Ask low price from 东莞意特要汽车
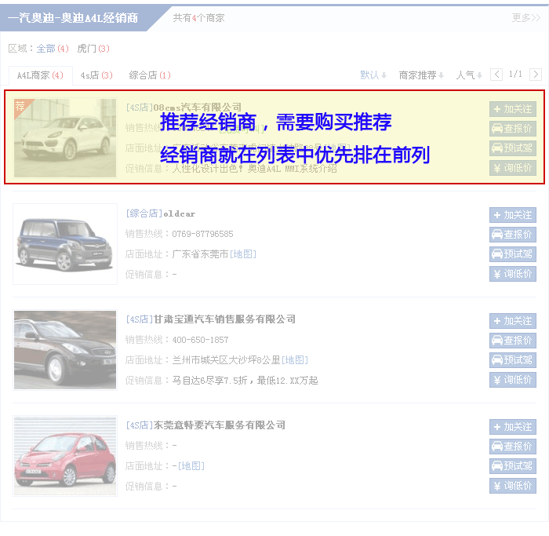Screen dimensions: 549x536 [x=512, y=486]
